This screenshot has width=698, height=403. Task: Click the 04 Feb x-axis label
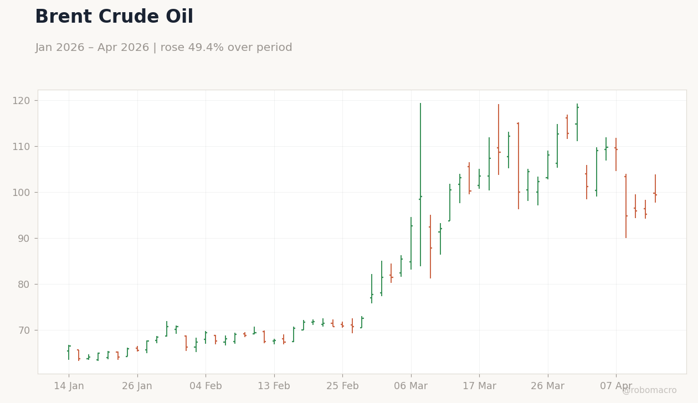206,386
